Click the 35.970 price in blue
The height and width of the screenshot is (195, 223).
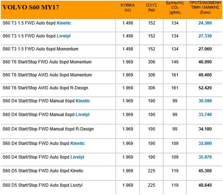point(205,157)
